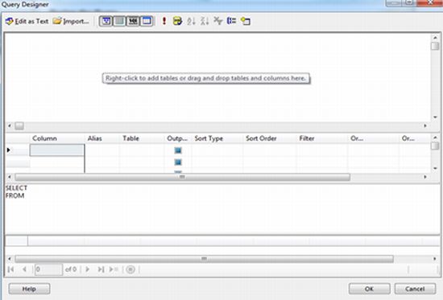This screenshot has height=300, width=443.
Task: Click the Table column header
Action: coord(142,138)
